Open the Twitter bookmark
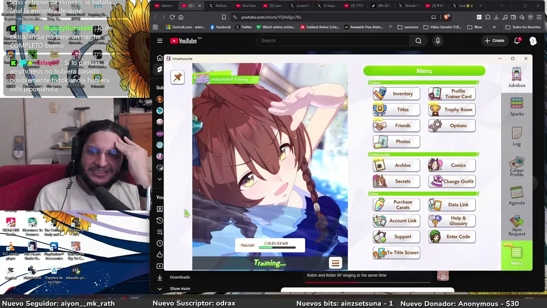 [x=244, y=27]
